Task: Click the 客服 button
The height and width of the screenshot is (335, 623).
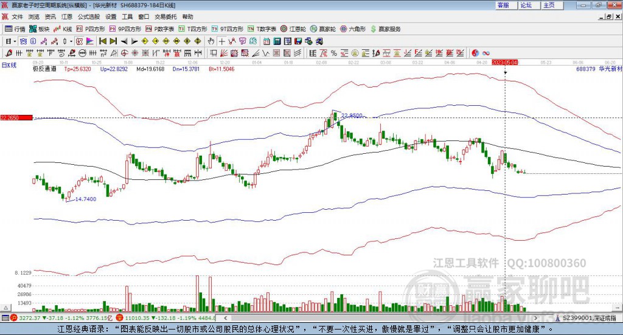Action: 504,5
